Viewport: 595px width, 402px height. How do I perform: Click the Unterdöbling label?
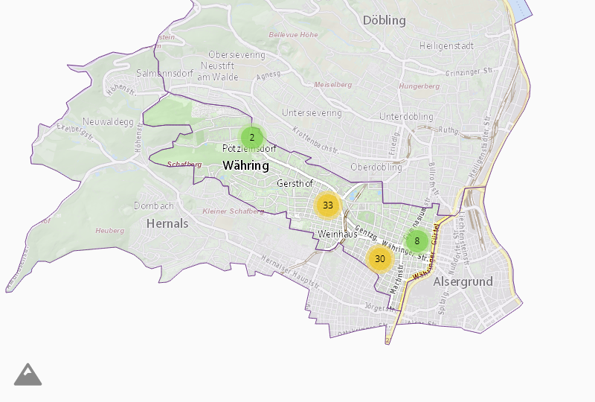click(406, 117)
